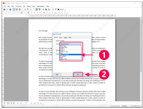This screenshot has height=109, width=143.
Task: Open the Edit menu
Action: 8,6
